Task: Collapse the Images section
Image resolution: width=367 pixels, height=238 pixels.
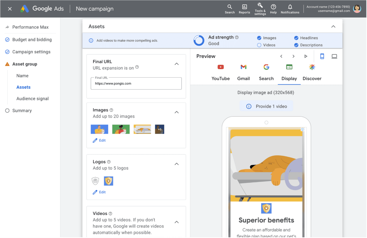Action: point(177,112)
